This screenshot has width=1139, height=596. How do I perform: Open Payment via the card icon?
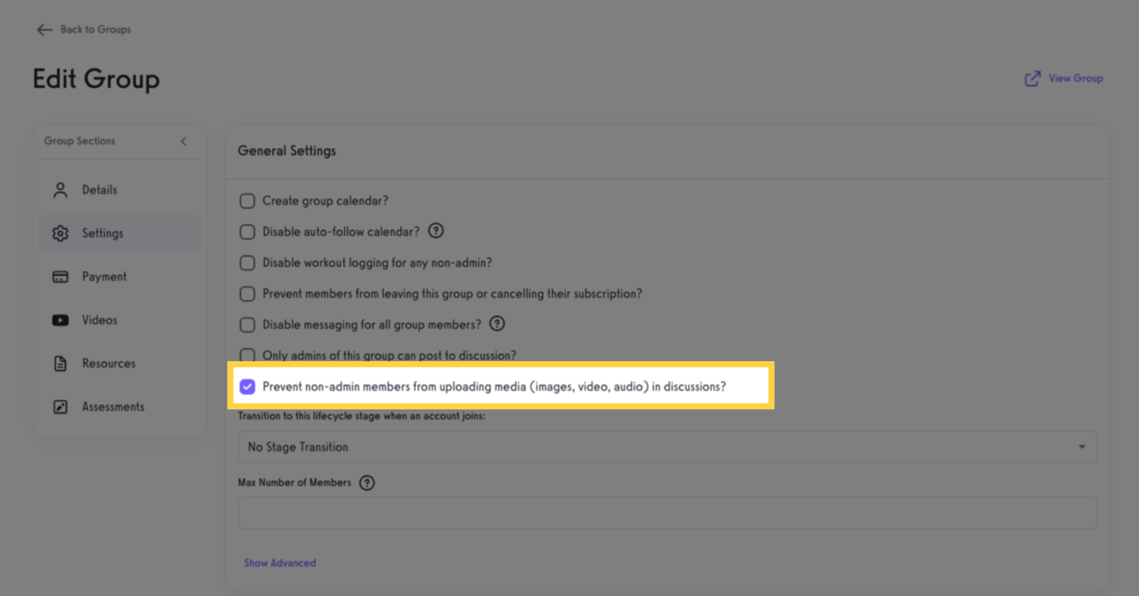(x=59, y=276)
